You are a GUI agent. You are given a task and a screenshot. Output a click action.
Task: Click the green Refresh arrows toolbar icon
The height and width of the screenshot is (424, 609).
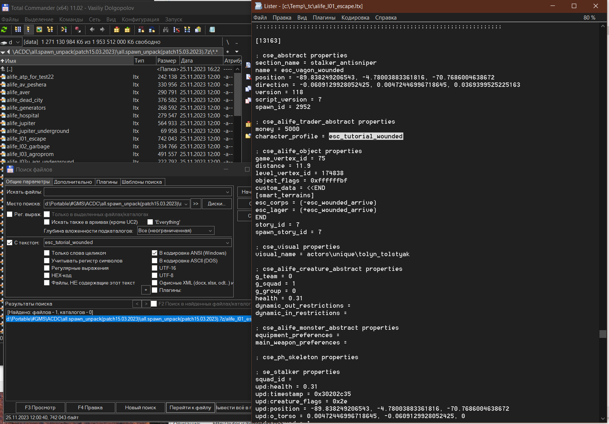point(4,29)
